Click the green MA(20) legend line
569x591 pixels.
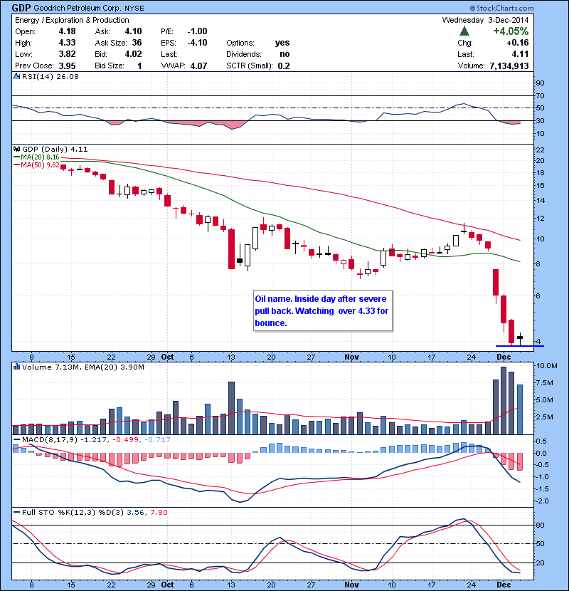(x=16, y=157)
